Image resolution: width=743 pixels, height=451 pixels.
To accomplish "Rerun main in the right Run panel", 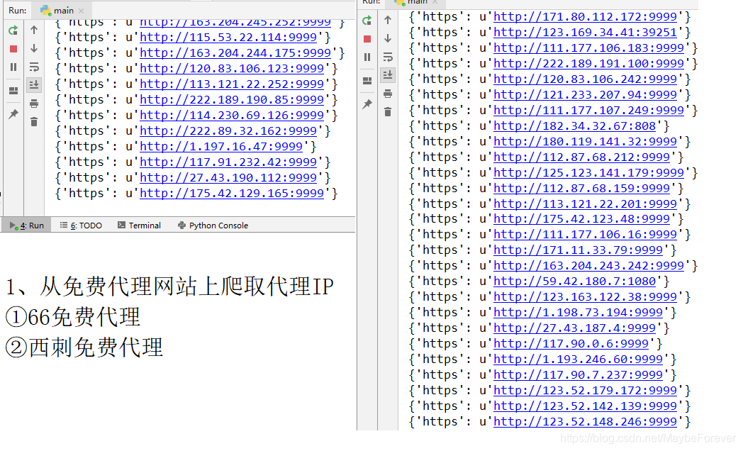I will pos(367,21).
